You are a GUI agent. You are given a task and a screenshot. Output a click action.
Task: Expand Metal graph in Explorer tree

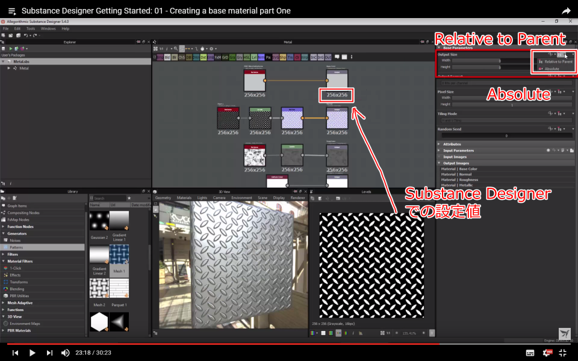click(x=9, y=68)
